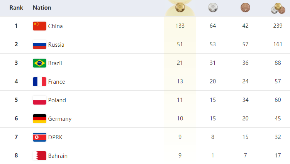This screenshot has width=290, height=164.
Task: Open the Germany nation link
Action: 60,119
